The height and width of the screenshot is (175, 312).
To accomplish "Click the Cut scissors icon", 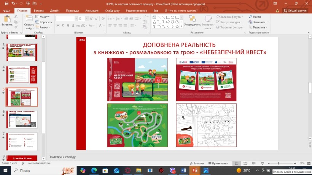I will [x=16, y=17].
